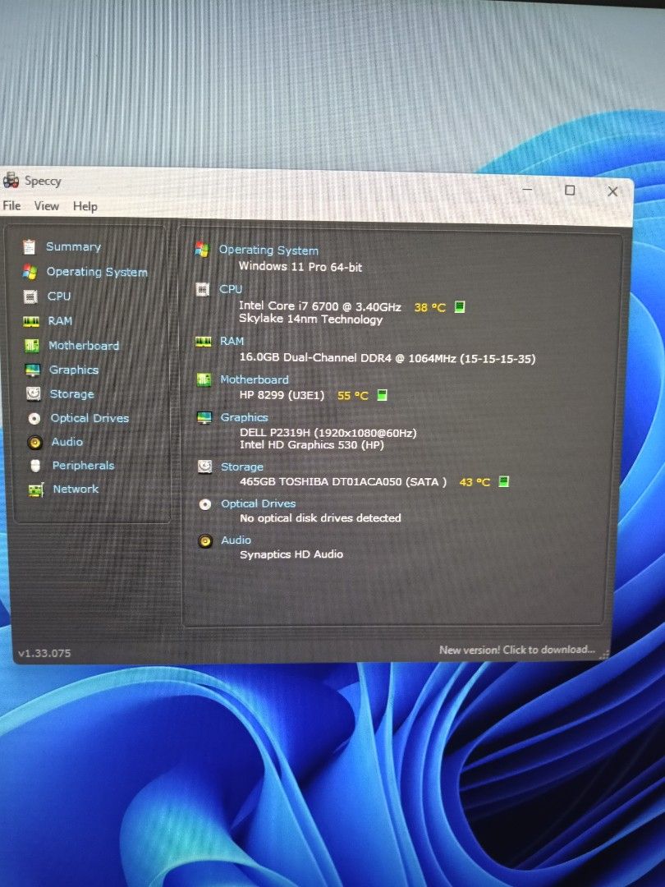
Task: Click 'New version! Click to download...' link
Action: 517,650
